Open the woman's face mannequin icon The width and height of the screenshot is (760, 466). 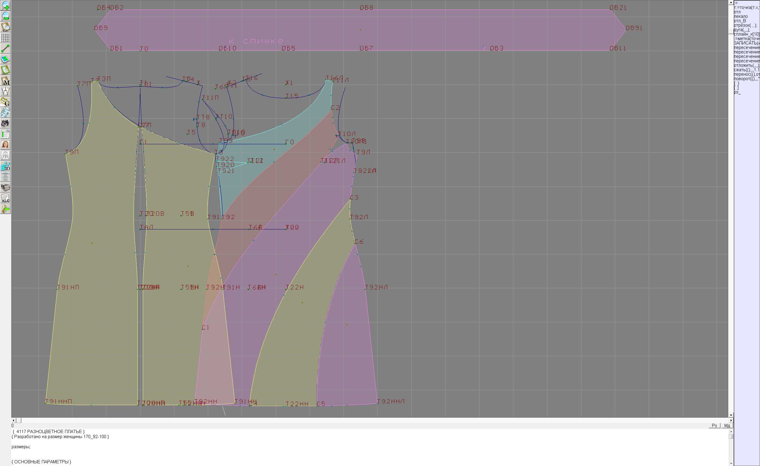[x=5, y=144]
